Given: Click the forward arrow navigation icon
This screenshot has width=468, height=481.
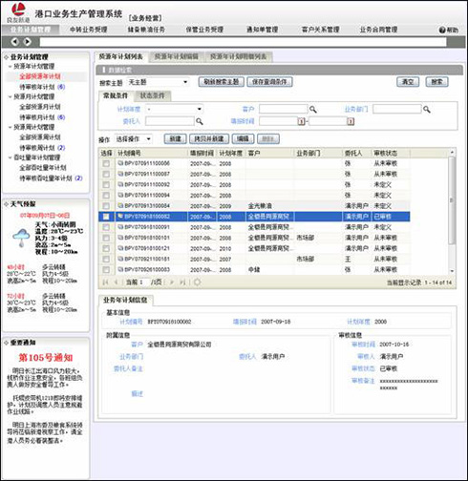Looking at the screenshot, I should pos(28,42).
